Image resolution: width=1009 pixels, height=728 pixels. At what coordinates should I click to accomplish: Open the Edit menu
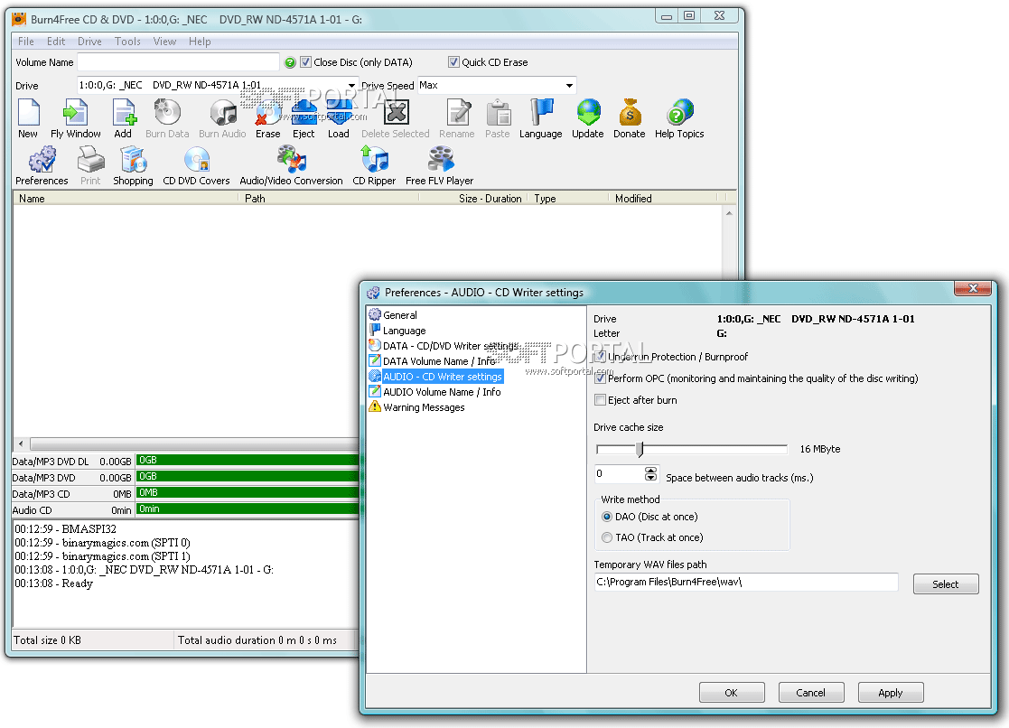(x=56, y=42)
